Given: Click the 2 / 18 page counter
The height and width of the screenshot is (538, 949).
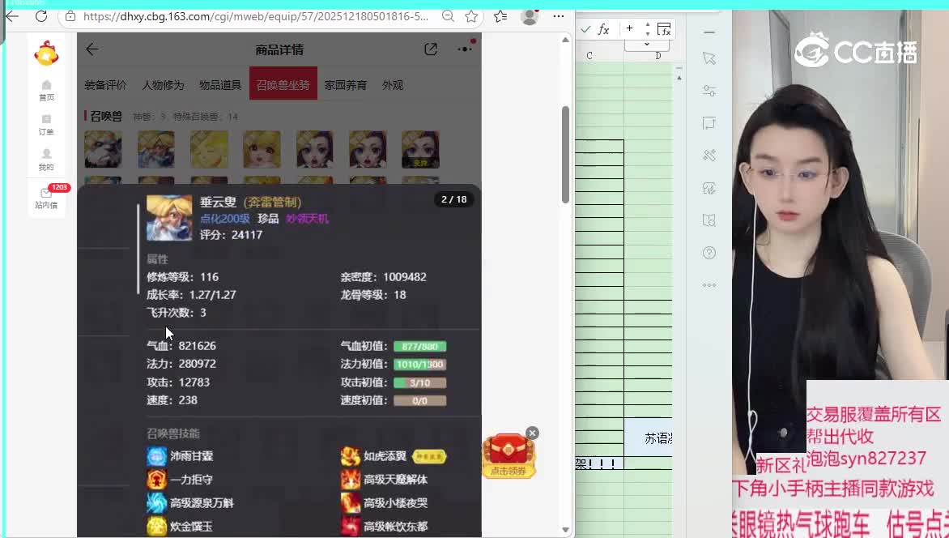Looking at the screenshot, I should coord(454,199).
